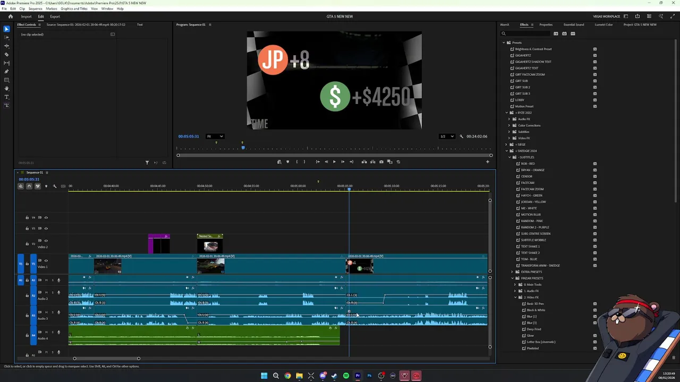Open the 1/2 playback resolution dropdown

coord(447,136)
